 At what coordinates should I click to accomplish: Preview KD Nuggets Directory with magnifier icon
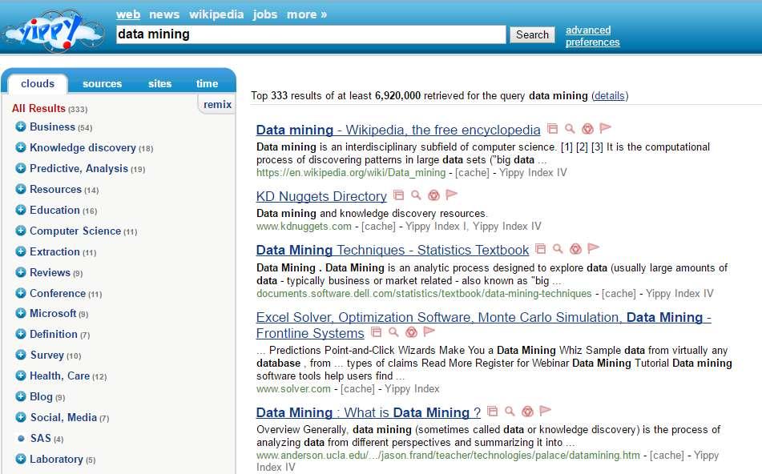coord(416,195)
